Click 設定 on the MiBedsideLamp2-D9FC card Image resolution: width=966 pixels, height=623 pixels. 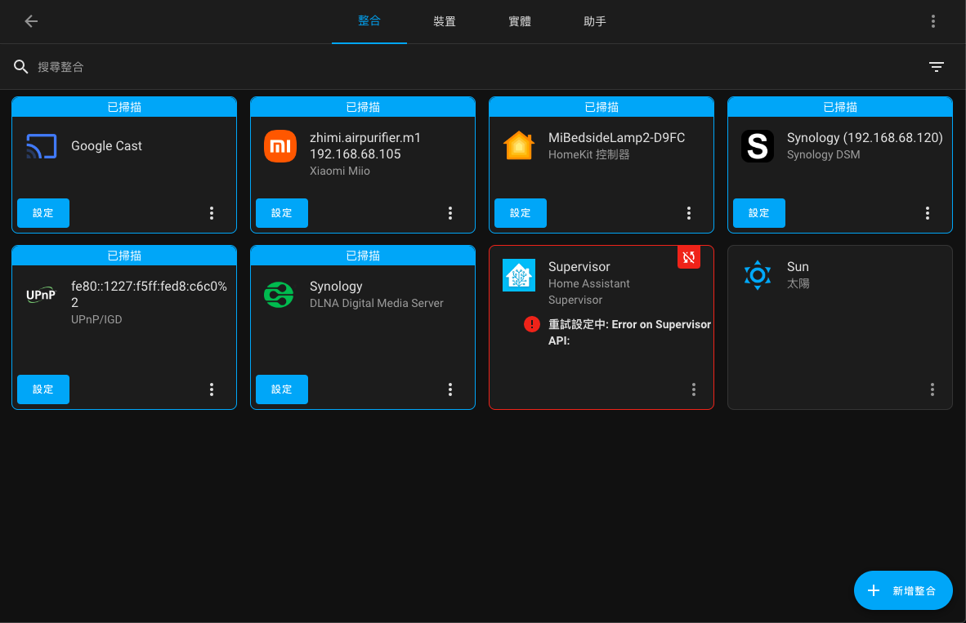click(x=520, y=213)
